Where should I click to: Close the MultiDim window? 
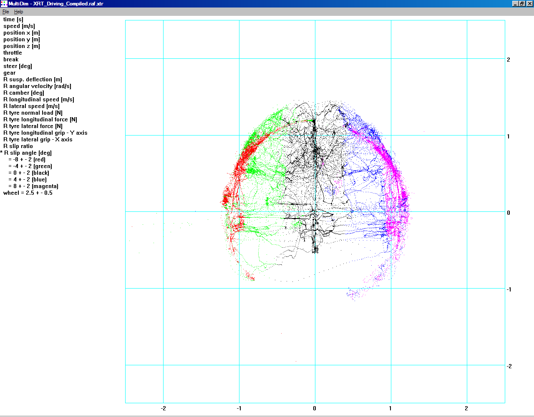[x=529, y=4]
